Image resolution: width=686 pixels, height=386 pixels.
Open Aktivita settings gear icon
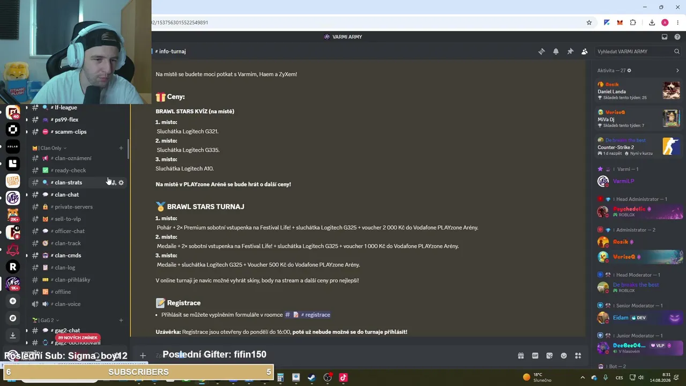[629, 71]
